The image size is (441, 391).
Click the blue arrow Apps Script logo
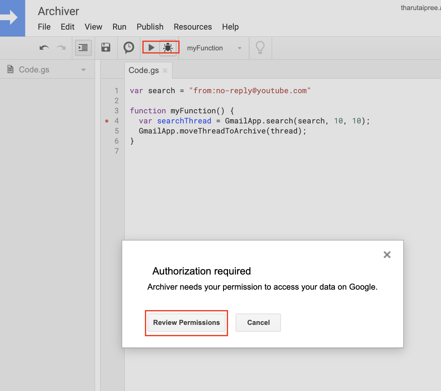(x=12, y=18)
